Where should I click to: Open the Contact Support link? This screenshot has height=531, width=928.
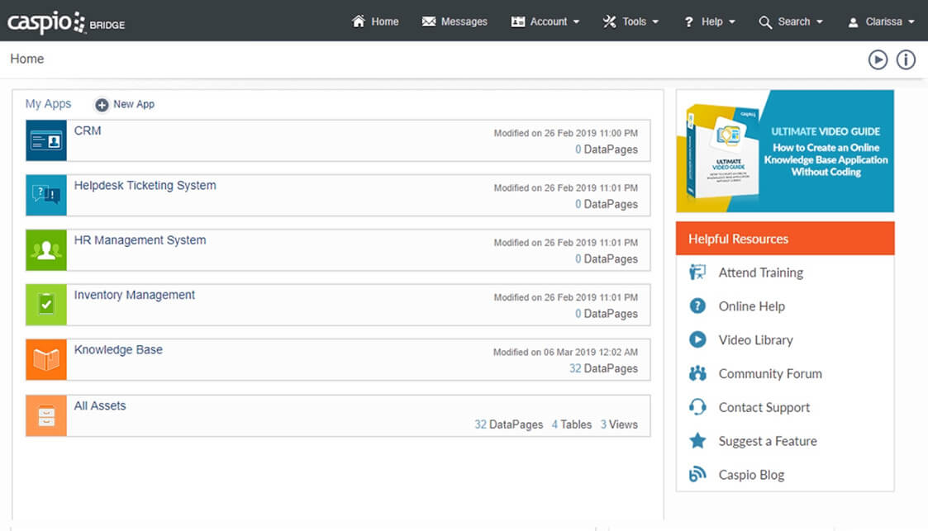point(764,407)
